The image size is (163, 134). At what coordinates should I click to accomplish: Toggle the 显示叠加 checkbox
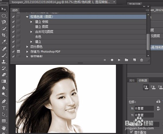(x=131, y=132)
